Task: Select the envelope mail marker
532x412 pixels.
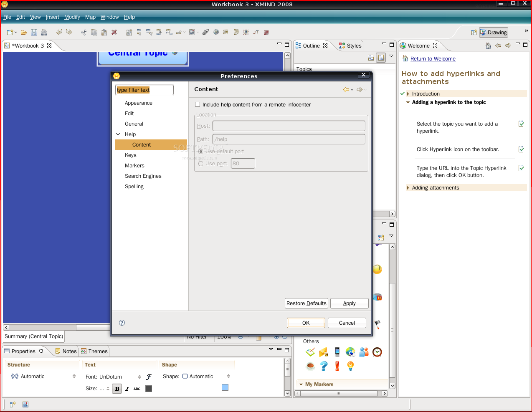Action: [x=324, y=352]
